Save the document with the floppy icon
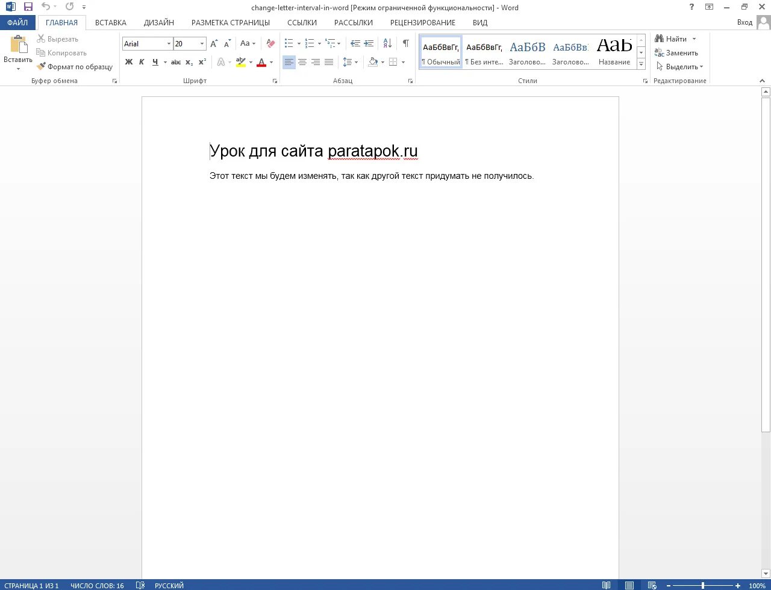Screen dimensions: 771x590 28,7
